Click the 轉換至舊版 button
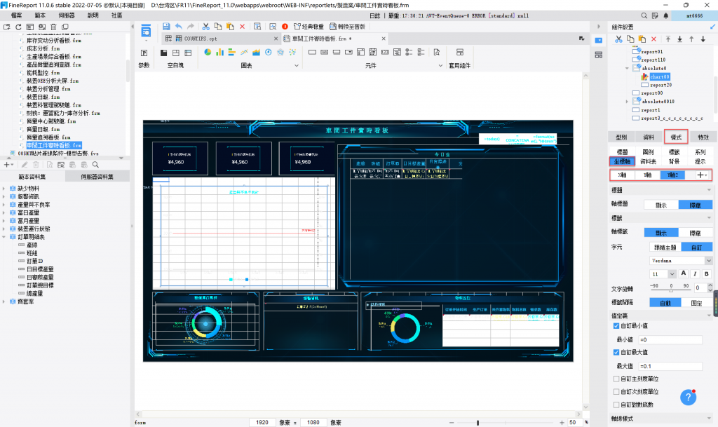 click(x=346, y=27)
